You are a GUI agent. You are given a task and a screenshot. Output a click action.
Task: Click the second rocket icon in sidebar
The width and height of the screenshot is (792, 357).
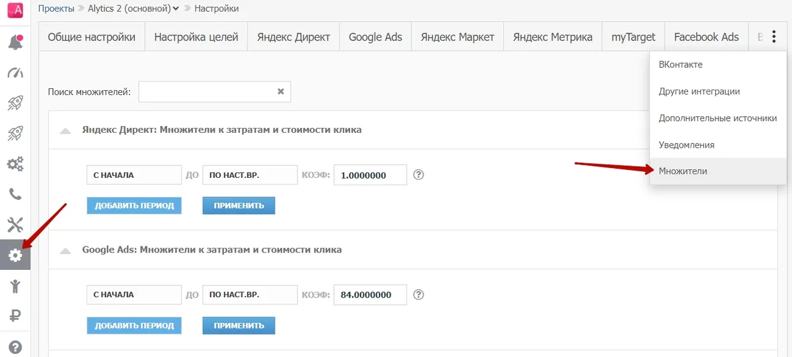[x=15, y=133]
